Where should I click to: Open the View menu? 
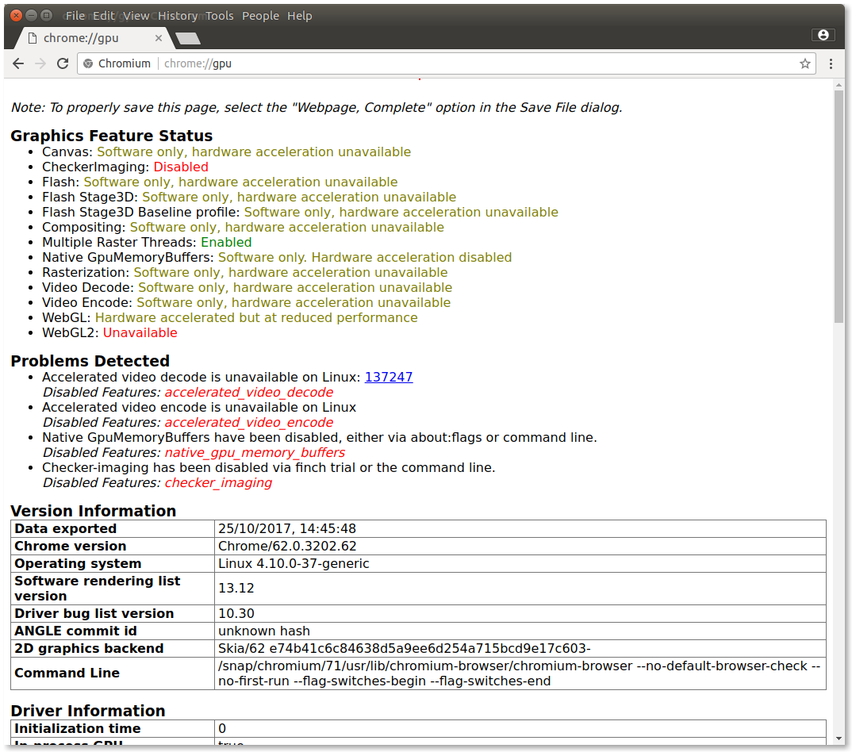(136, 16)
